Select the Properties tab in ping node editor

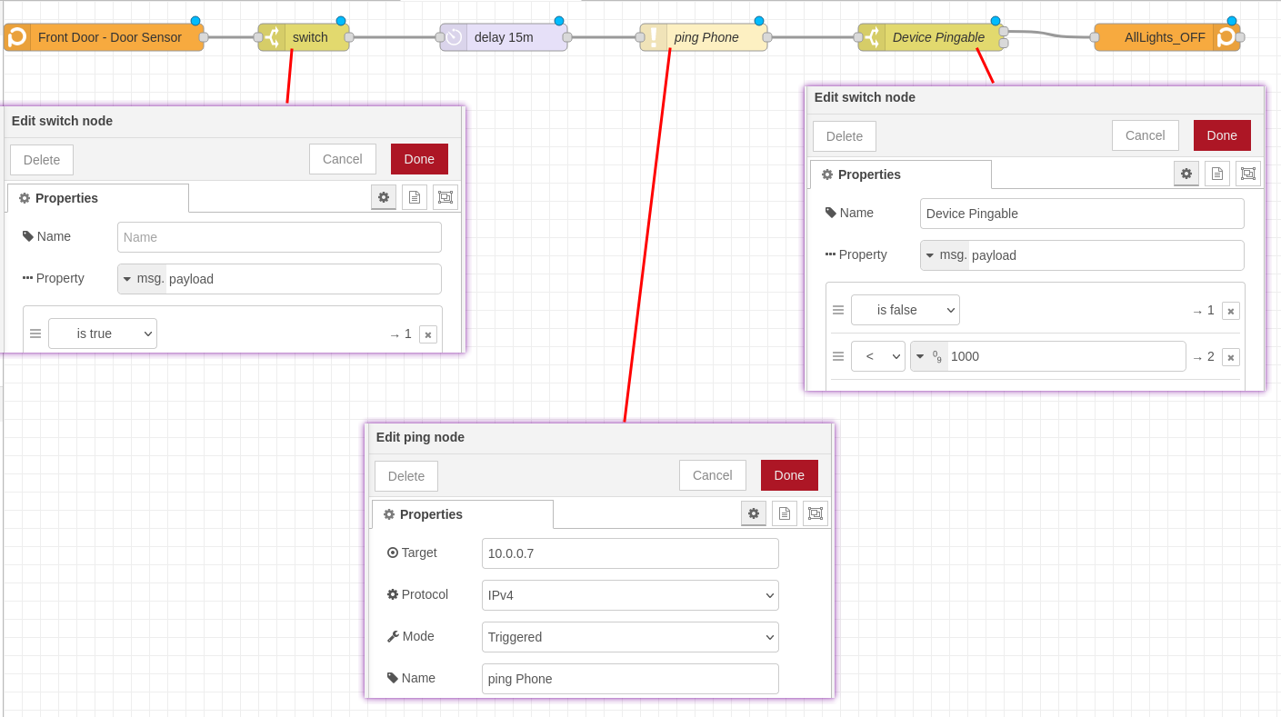[x=462, y=514]
